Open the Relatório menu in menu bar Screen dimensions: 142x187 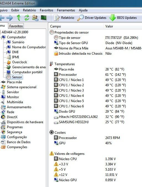[x=29, y=10]
